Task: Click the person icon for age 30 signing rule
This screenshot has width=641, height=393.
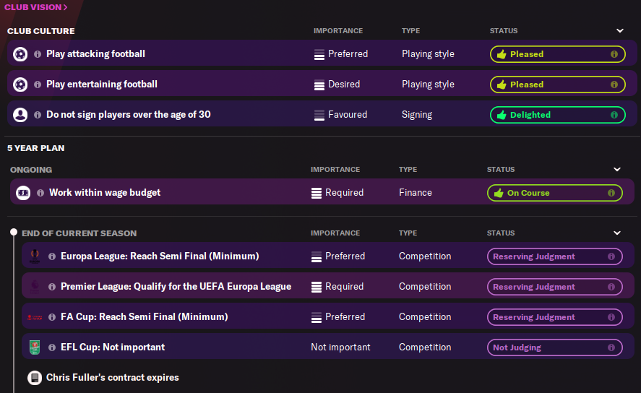Action: pos(20,115)
